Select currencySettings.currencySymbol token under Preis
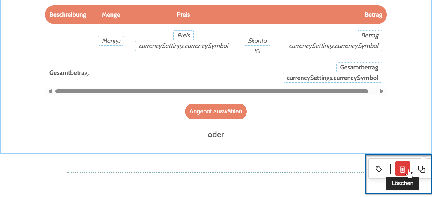432x197 pixels. [x=183, y=46]
